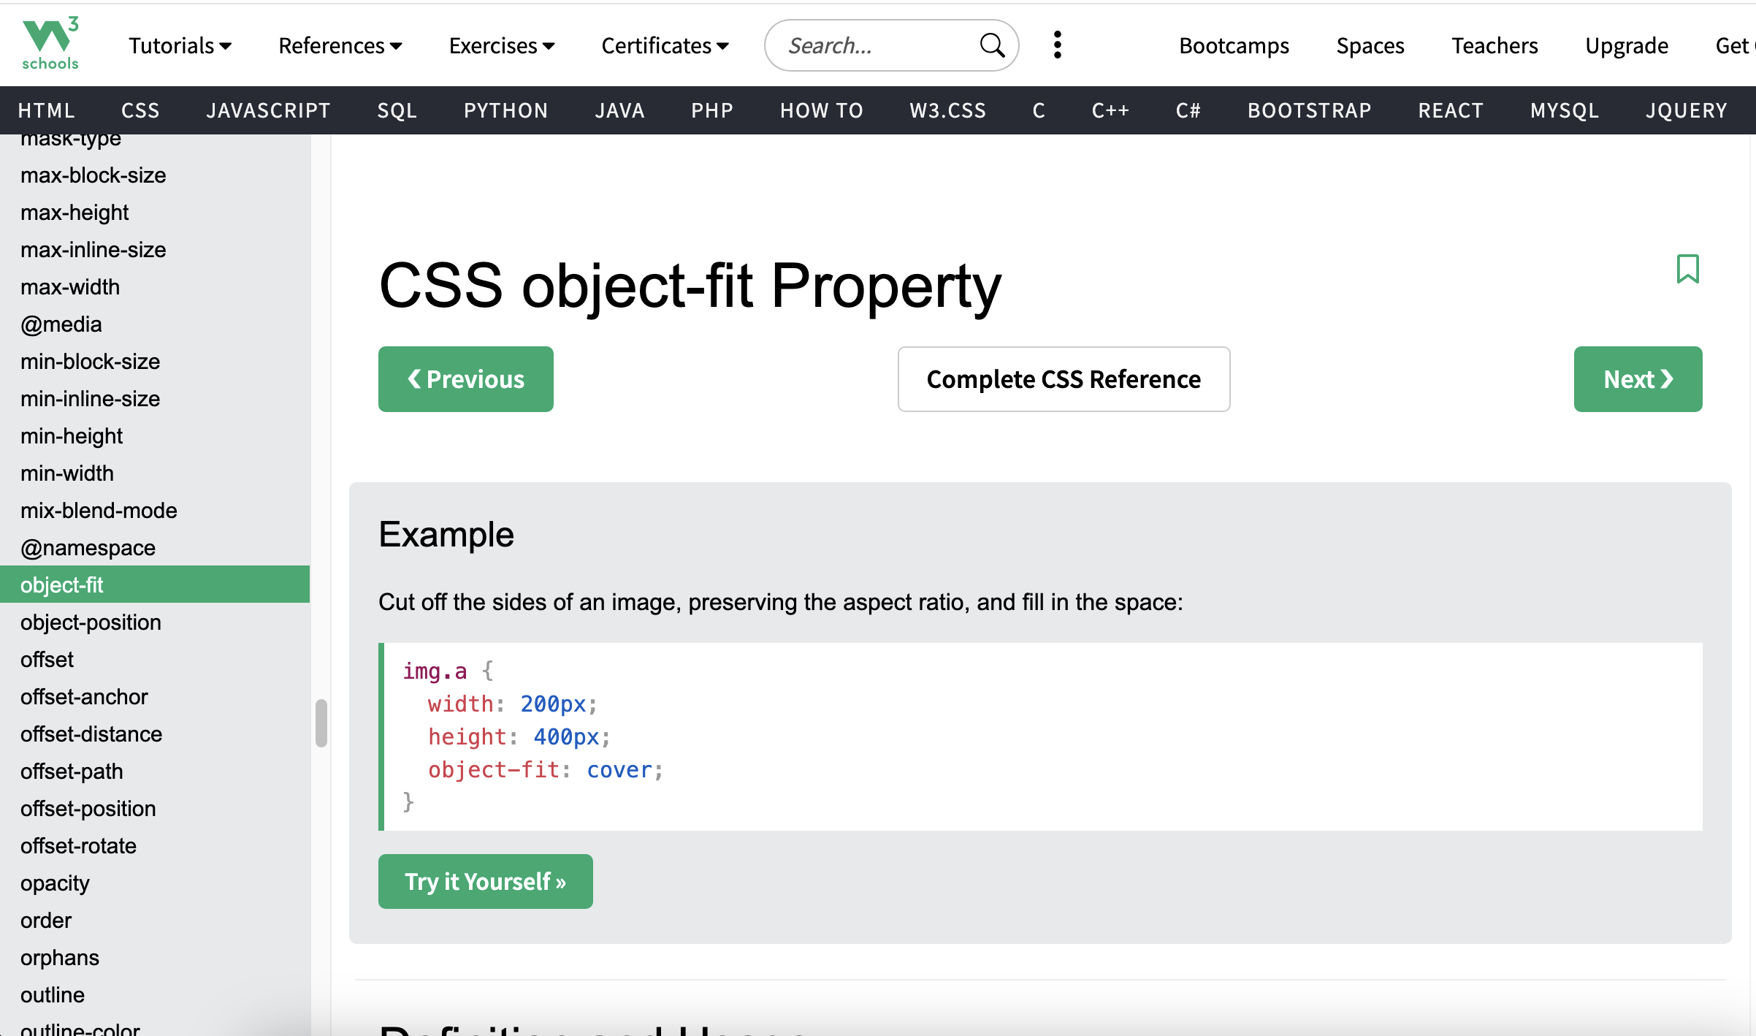This screenshot has height=1036, width=1756.
Task: Open the PYTHON tab
Action: (x=505, y=110)
